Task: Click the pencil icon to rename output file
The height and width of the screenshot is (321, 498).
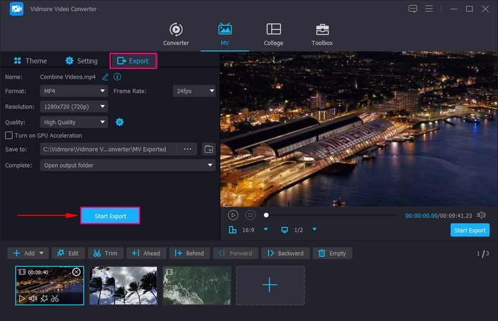Action: tap(105, 77)
